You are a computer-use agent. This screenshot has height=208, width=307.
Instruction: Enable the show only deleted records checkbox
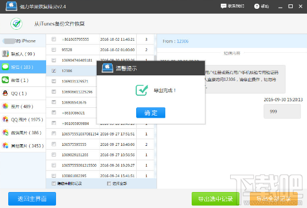point(54,183)
